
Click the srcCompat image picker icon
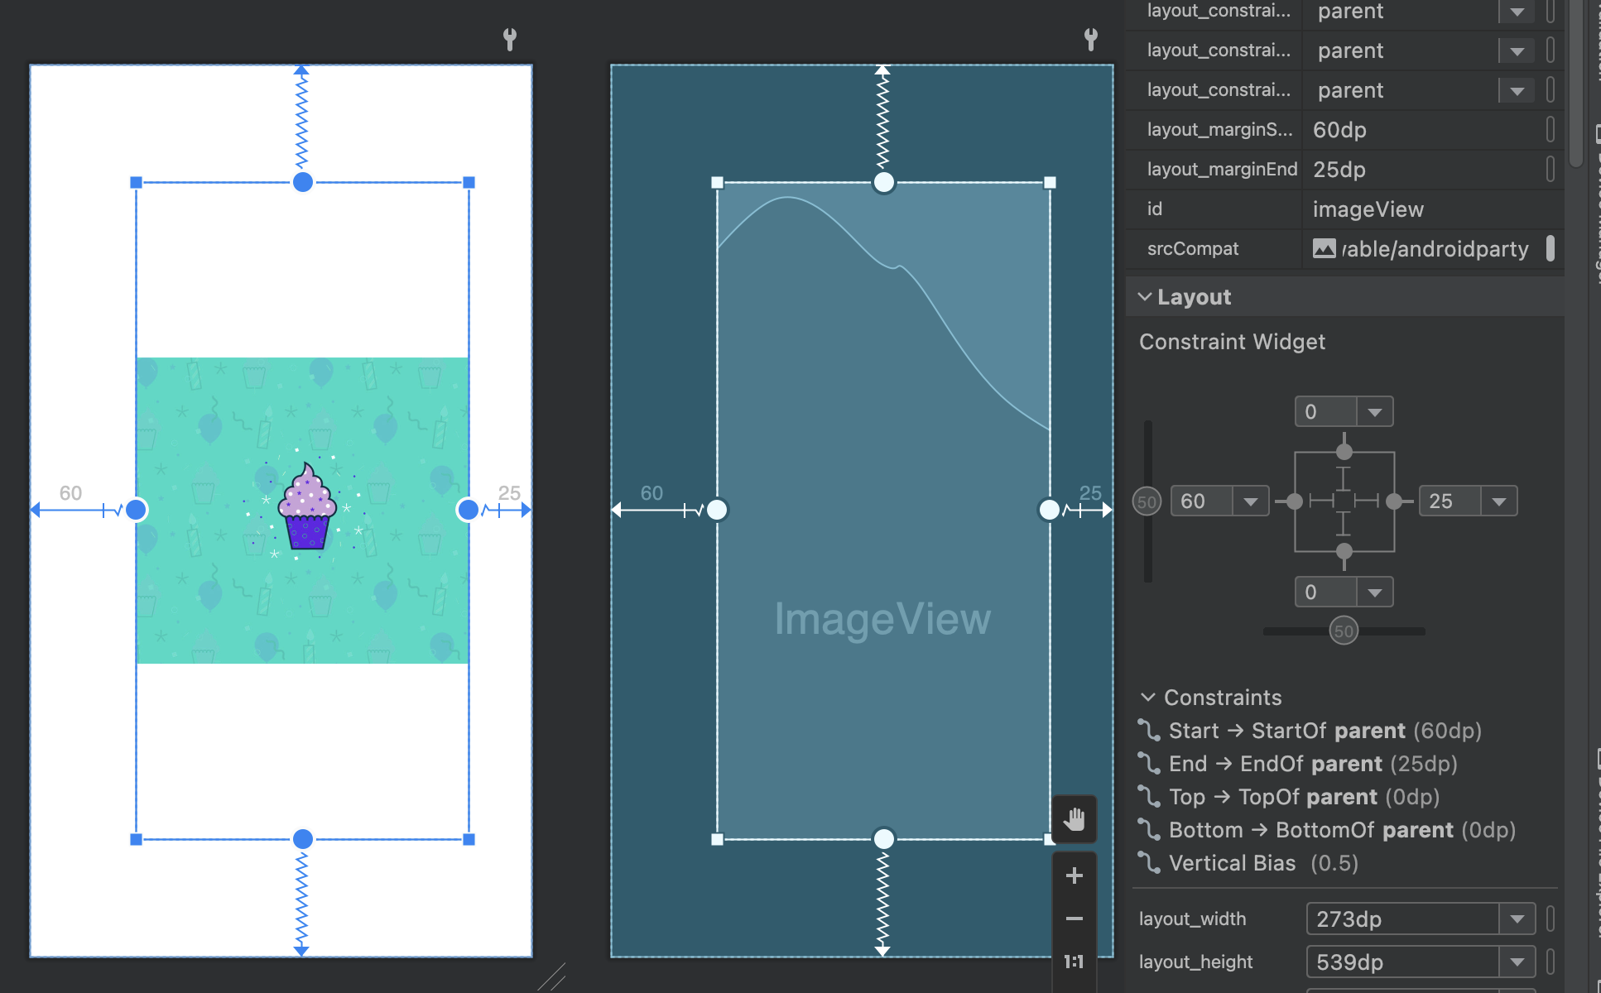[x=1325, y=249]
